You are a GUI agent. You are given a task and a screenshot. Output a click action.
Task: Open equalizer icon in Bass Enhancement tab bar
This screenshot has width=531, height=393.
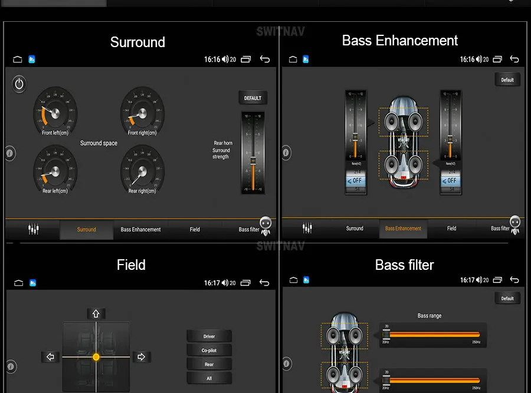click(307, 228)
